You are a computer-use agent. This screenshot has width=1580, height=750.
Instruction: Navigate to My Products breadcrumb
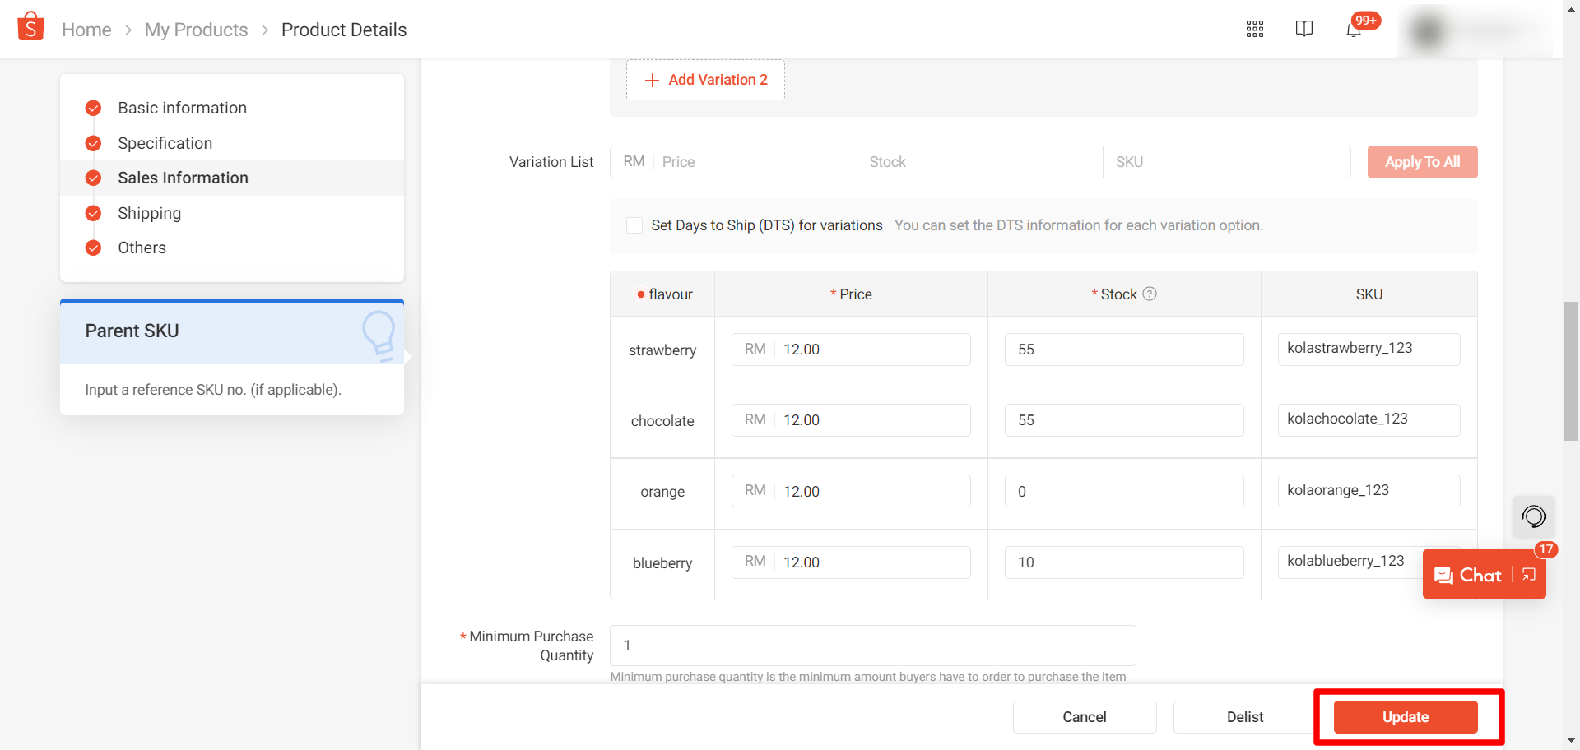196,30
